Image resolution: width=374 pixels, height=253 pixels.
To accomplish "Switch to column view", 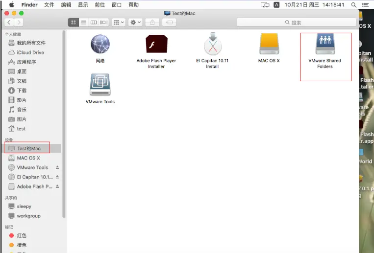I will tap(94, 23).
